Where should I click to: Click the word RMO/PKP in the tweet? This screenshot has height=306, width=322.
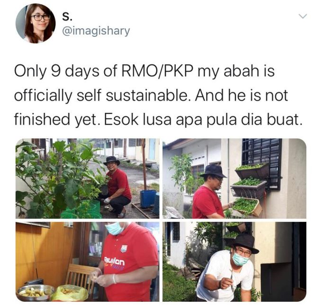coord(158,71)
